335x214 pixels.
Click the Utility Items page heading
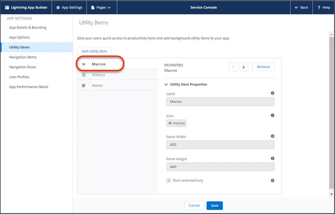(x=94, y=23)
